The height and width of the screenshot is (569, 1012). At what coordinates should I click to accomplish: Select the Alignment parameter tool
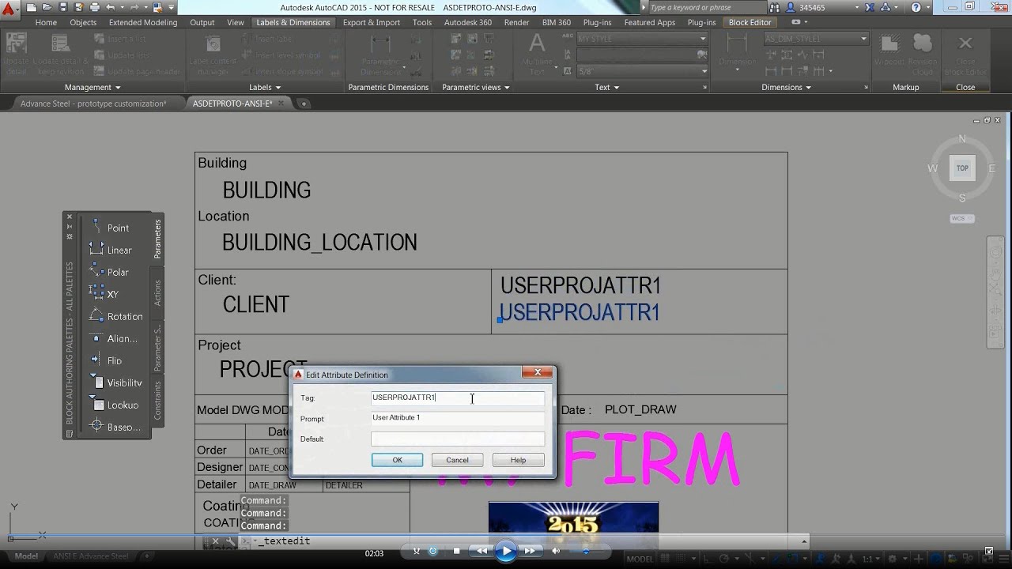(x=113, y=338)
